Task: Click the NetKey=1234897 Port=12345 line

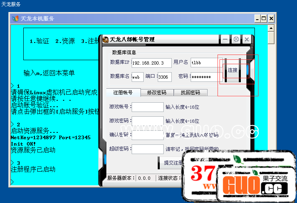Action: [x=51, y=138]
